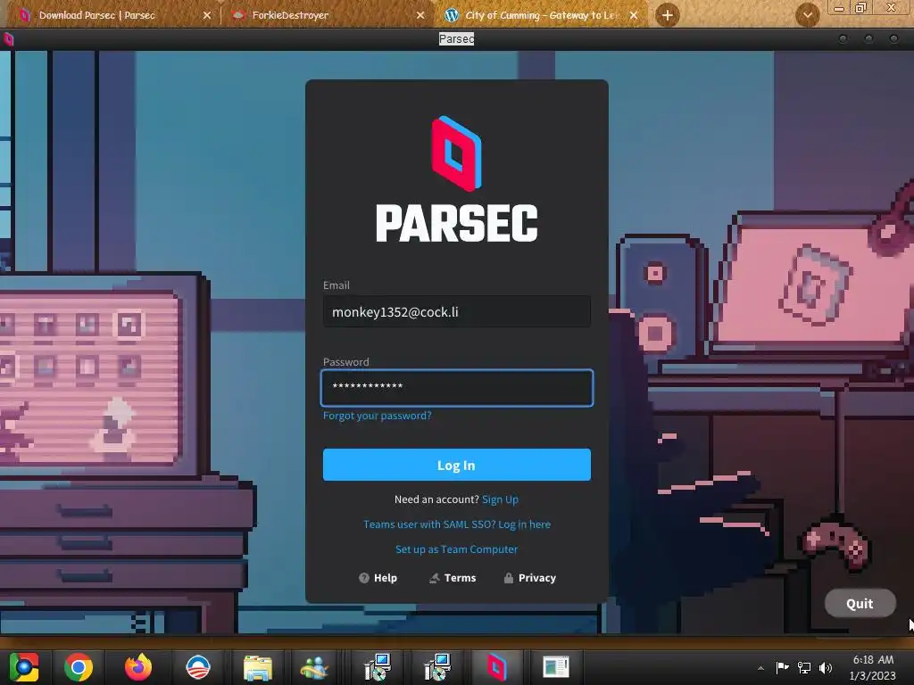Open the Forgot your password link

[378, 416]
